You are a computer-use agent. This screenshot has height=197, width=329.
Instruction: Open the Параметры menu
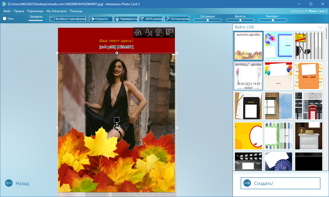click(x=35, y=11)
